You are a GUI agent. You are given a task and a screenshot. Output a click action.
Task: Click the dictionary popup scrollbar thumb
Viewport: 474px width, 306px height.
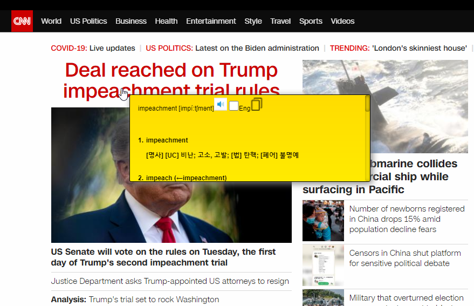pos(367,104)
